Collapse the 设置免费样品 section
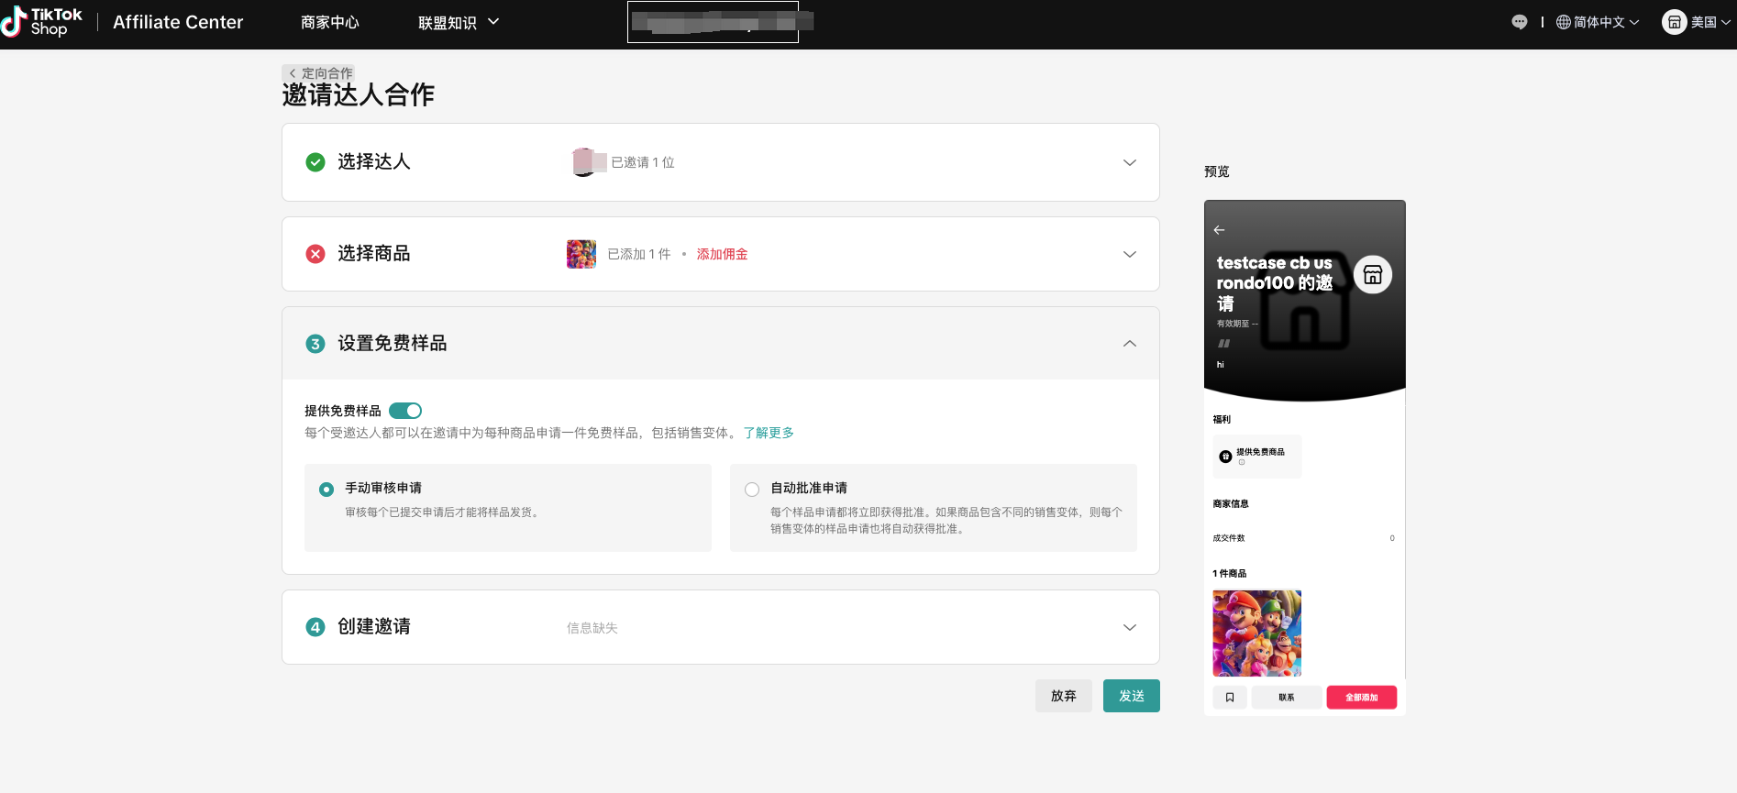Screen dimensions: 1737x793 point(1129,344)
